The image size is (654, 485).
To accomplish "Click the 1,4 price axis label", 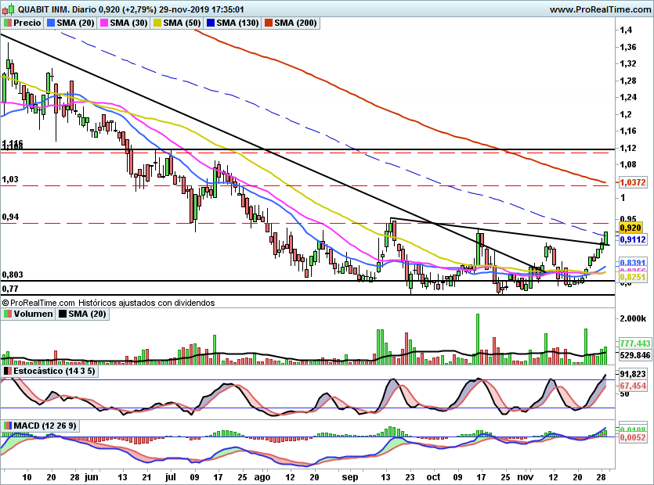I will click(626, 30).
